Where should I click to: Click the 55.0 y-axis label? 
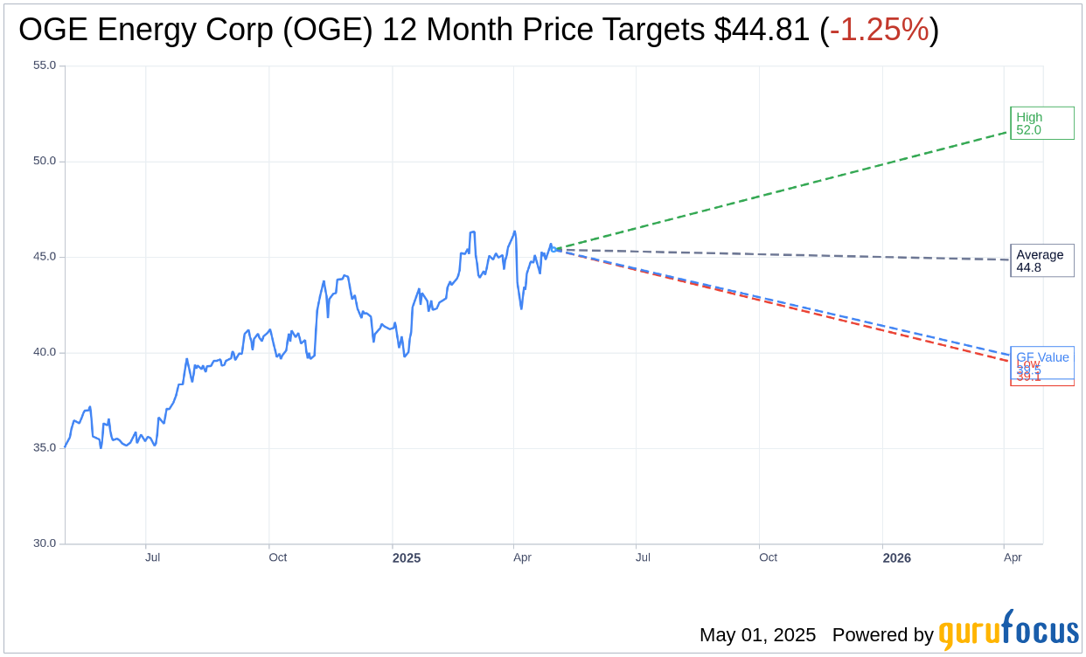coord(45,66)
